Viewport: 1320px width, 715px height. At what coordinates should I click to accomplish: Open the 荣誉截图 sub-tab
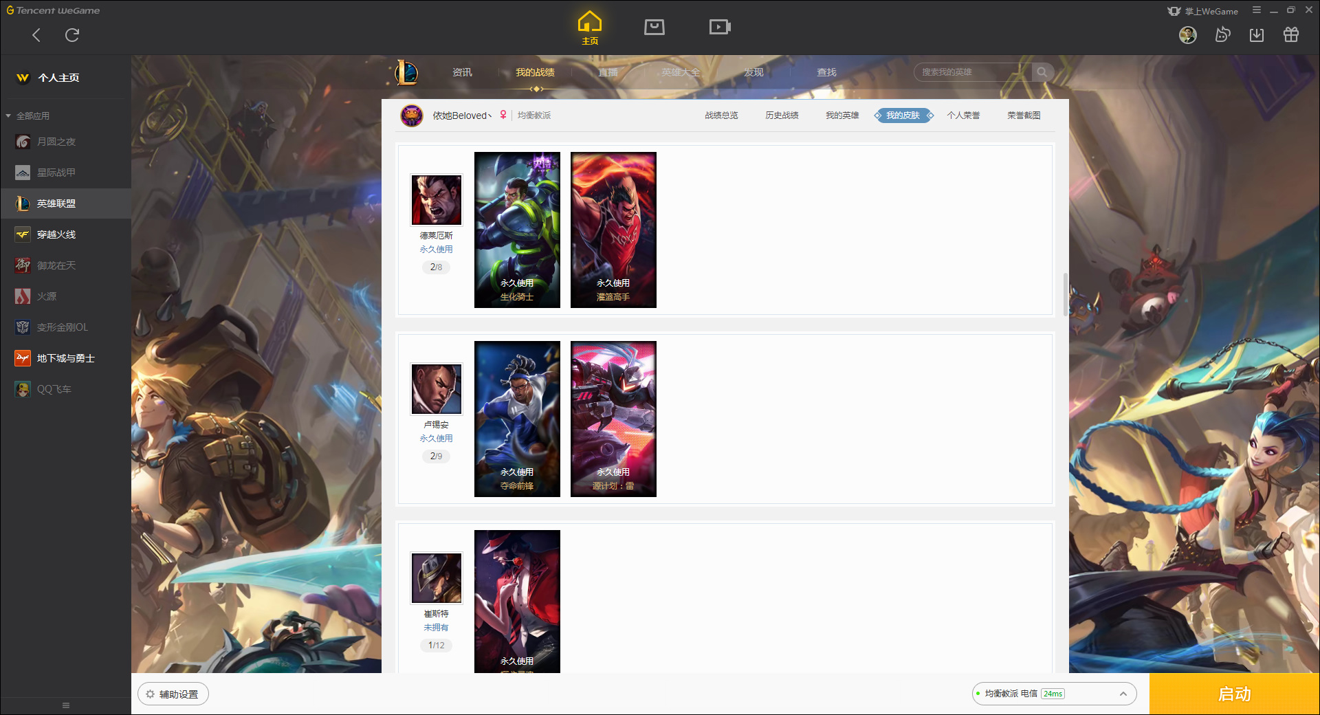(1024, 115)
